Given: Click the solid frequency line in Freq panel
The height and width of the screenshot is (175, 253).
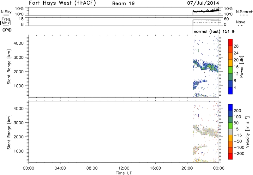Looking at the screenshot, I should click(206, 20).
